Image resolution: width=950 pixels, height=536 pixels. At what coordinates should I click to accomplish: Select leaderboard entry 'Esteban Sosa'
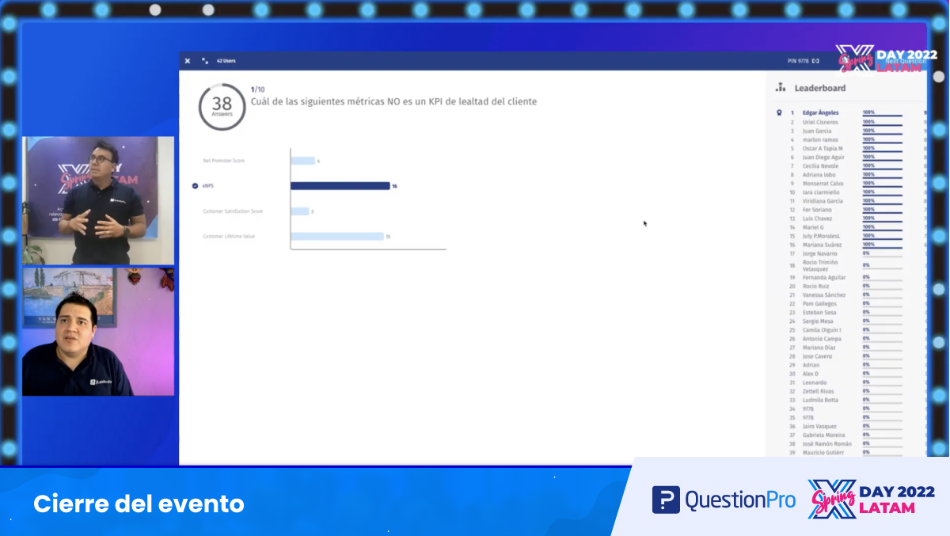pos(819,313)
